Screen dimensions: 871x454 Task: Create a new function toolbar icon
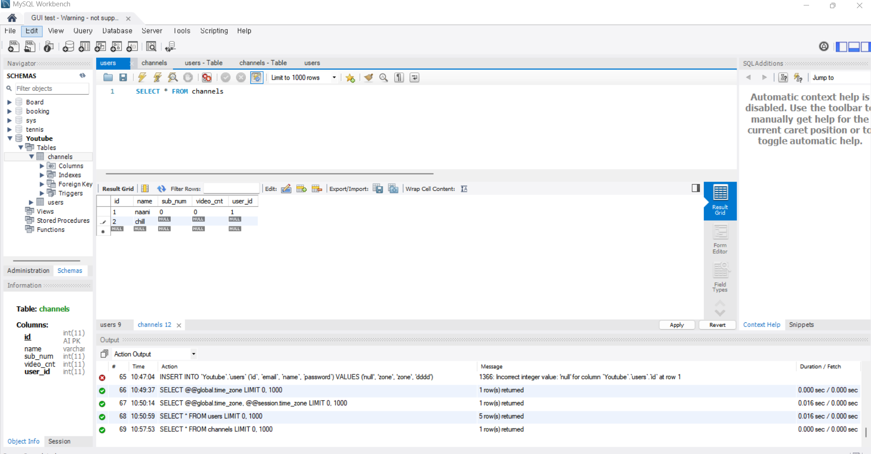[132, 46]
